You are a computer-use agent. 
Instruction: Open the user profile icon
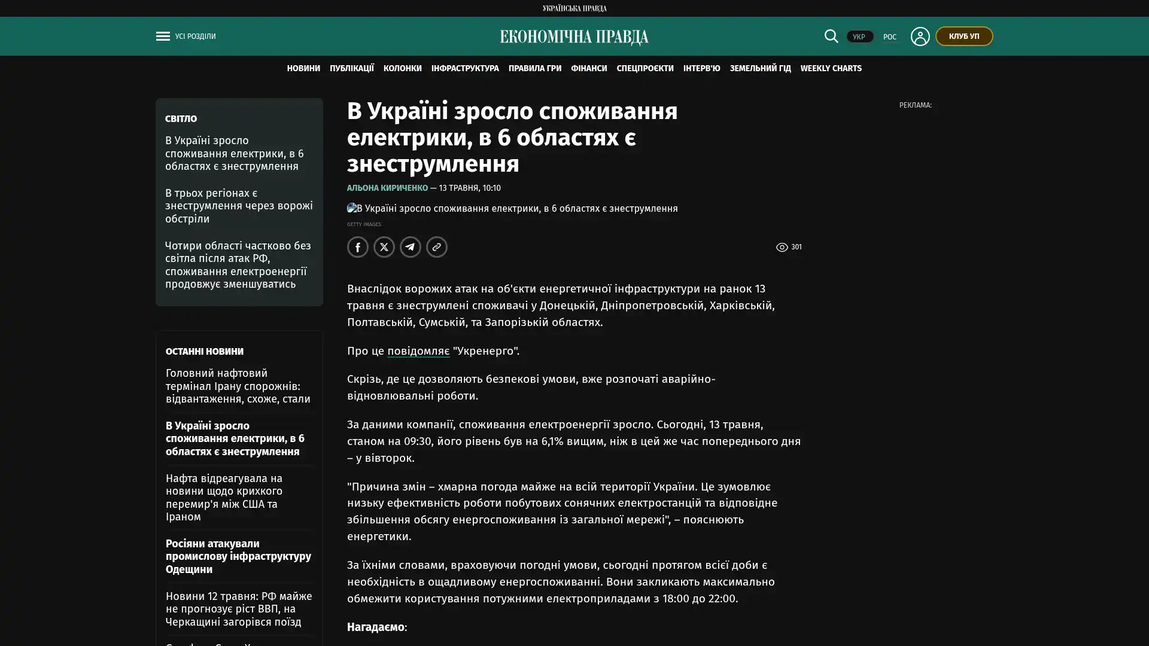[920, 36]
